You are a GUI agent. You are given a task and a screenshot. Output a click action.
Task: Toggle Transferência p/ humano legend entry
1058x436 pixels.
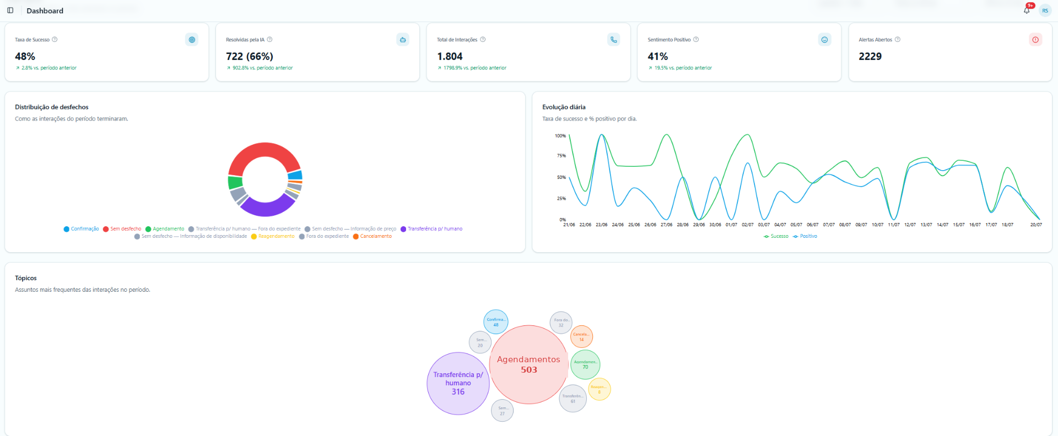[431, 229]
